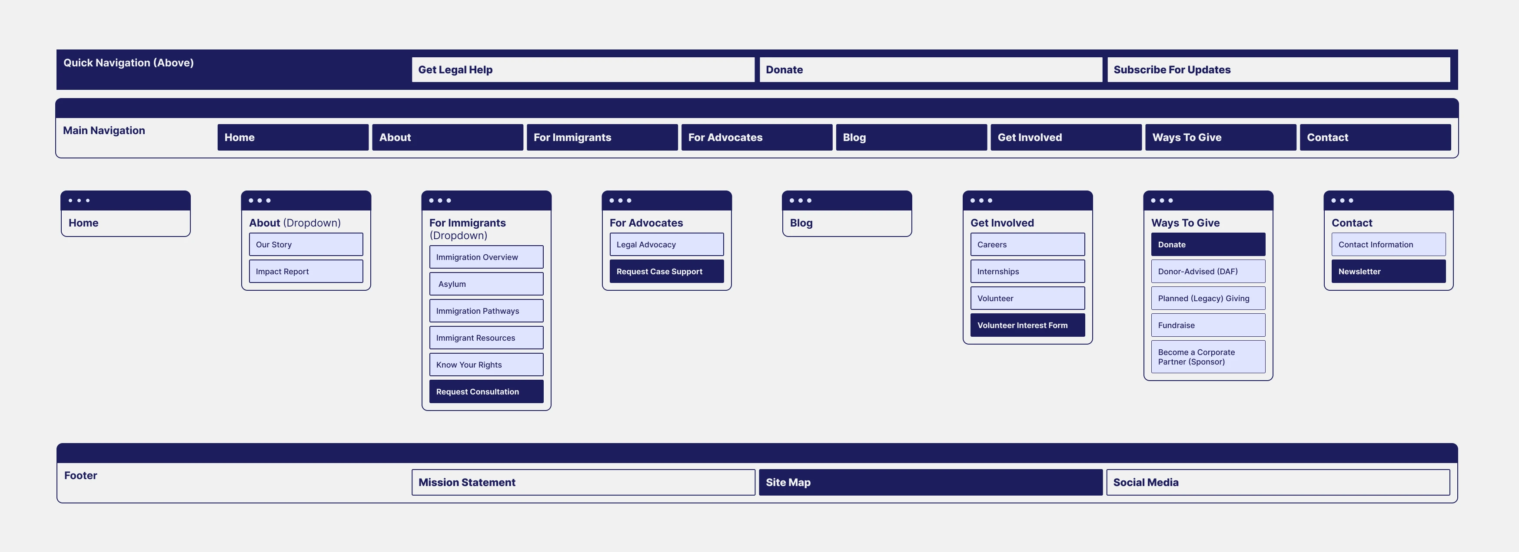Image resolution: width=1519 pixels, height=552 pixels.
Task: Click three-dots icon on Blog card
Action: 801,200
